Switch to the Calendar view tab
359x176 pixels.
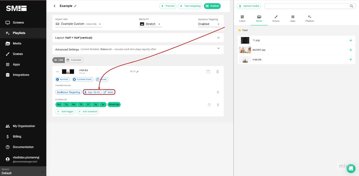pos(74,60)
